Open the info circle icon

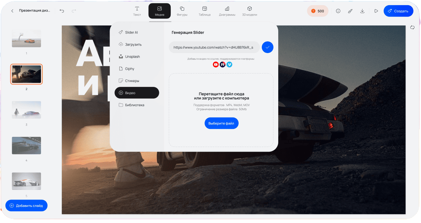pos(338,11)
